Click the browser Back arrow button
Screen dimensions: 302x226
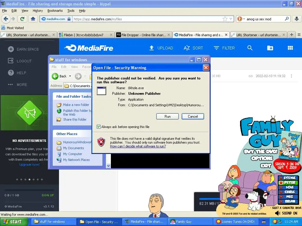[6, 19]
